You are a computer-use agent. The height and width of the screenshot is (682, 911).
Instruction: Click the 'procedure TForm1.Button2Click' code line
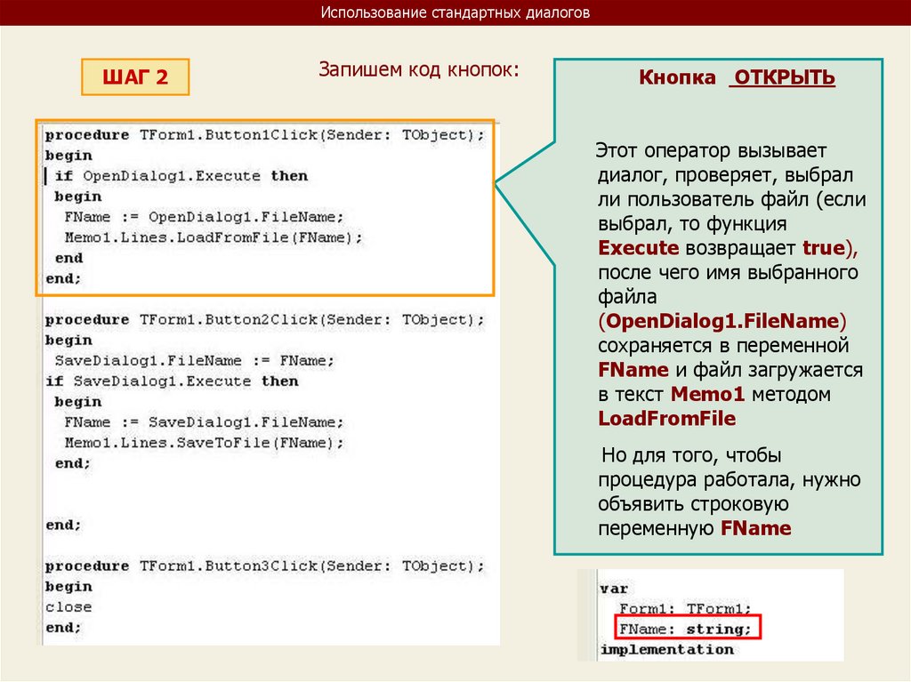click(x=264, y=319)
